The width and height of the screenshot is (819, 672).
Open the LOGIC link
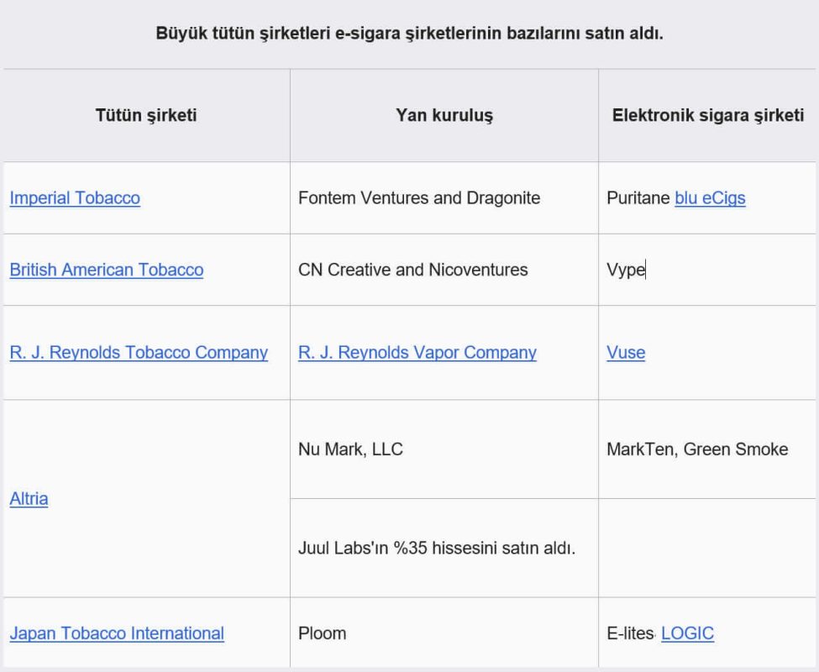click(x=687, y=633)
